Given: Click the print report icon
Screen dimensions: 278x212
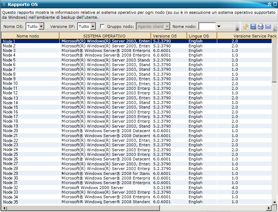Looking at the screenshot, I should click(261, 26).
